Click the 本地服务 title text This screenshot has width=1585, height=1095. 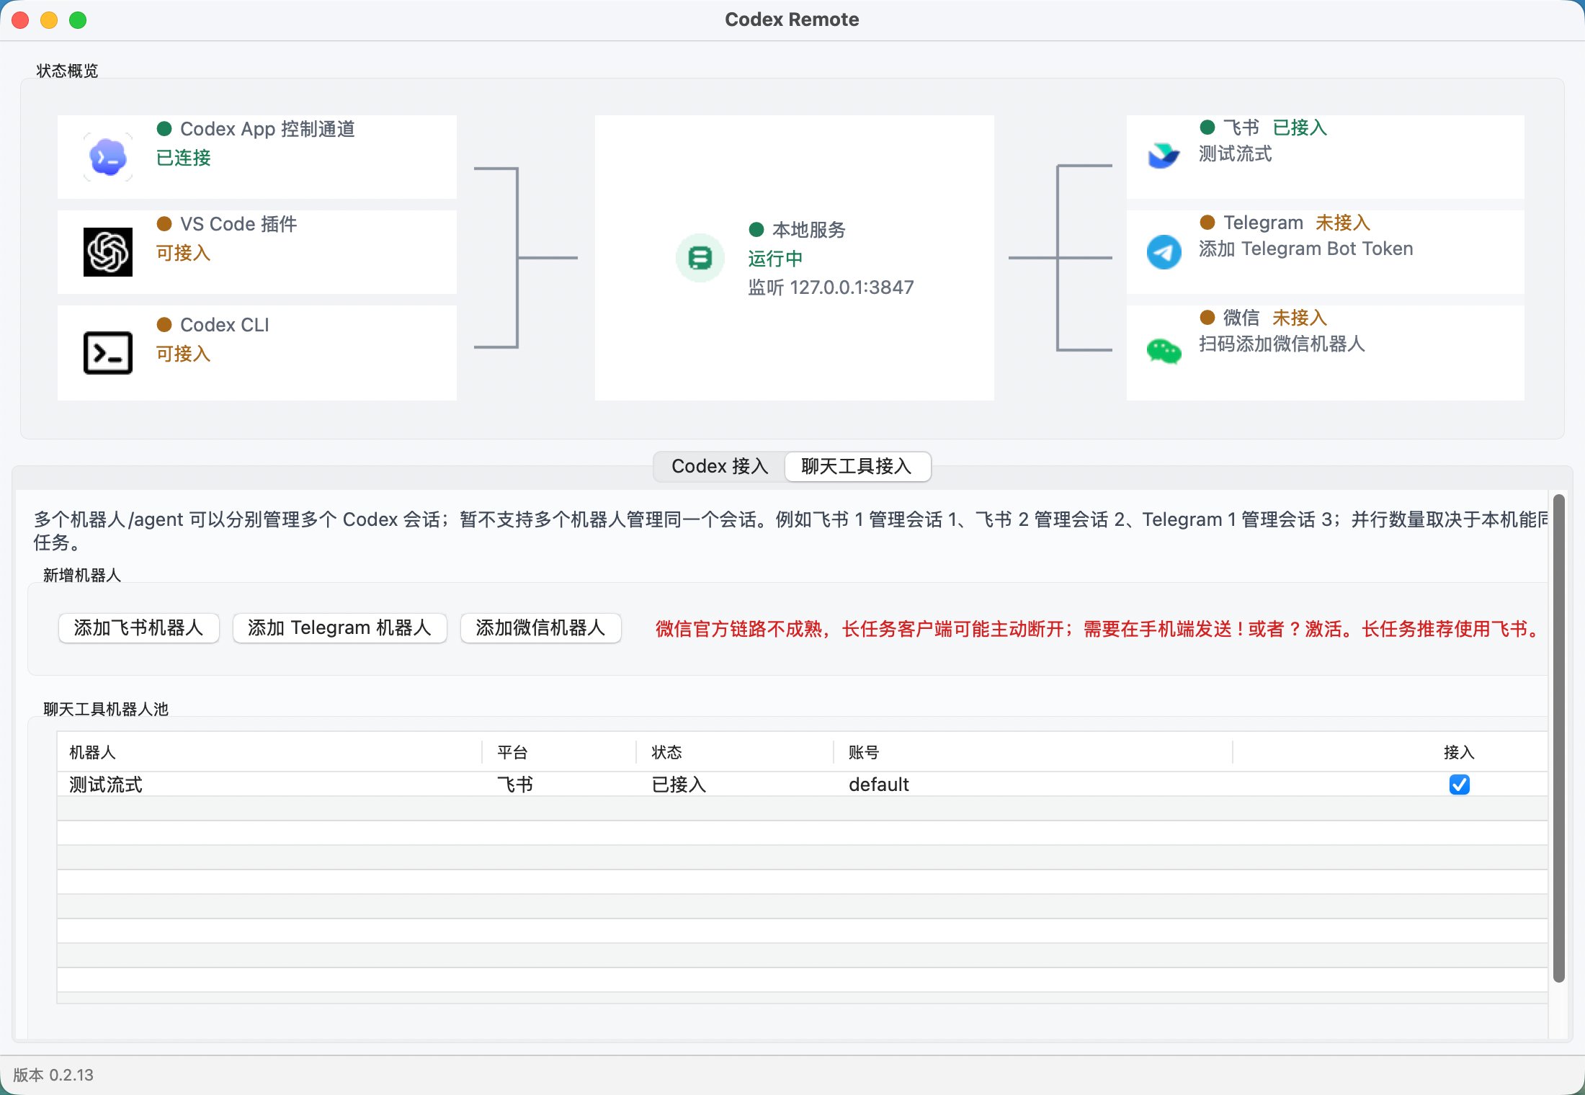[x=809, y=230]
